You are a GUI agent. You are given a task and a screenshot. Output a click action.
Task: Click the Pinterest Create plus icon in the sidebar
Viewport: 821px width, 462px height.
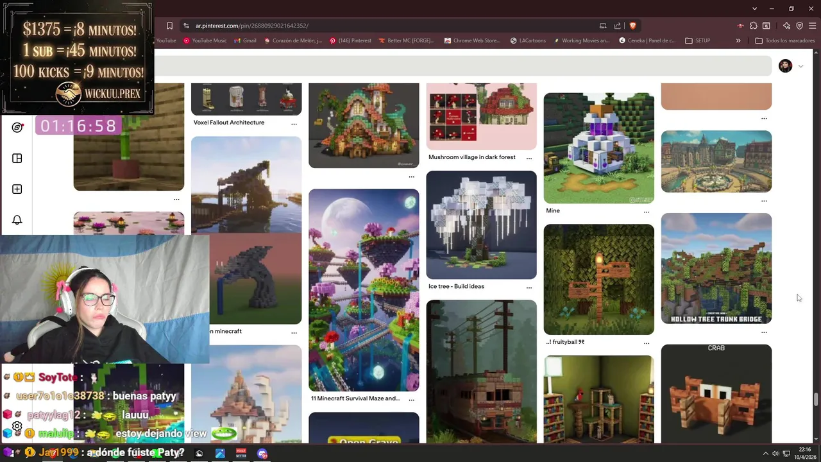point(17,189)
